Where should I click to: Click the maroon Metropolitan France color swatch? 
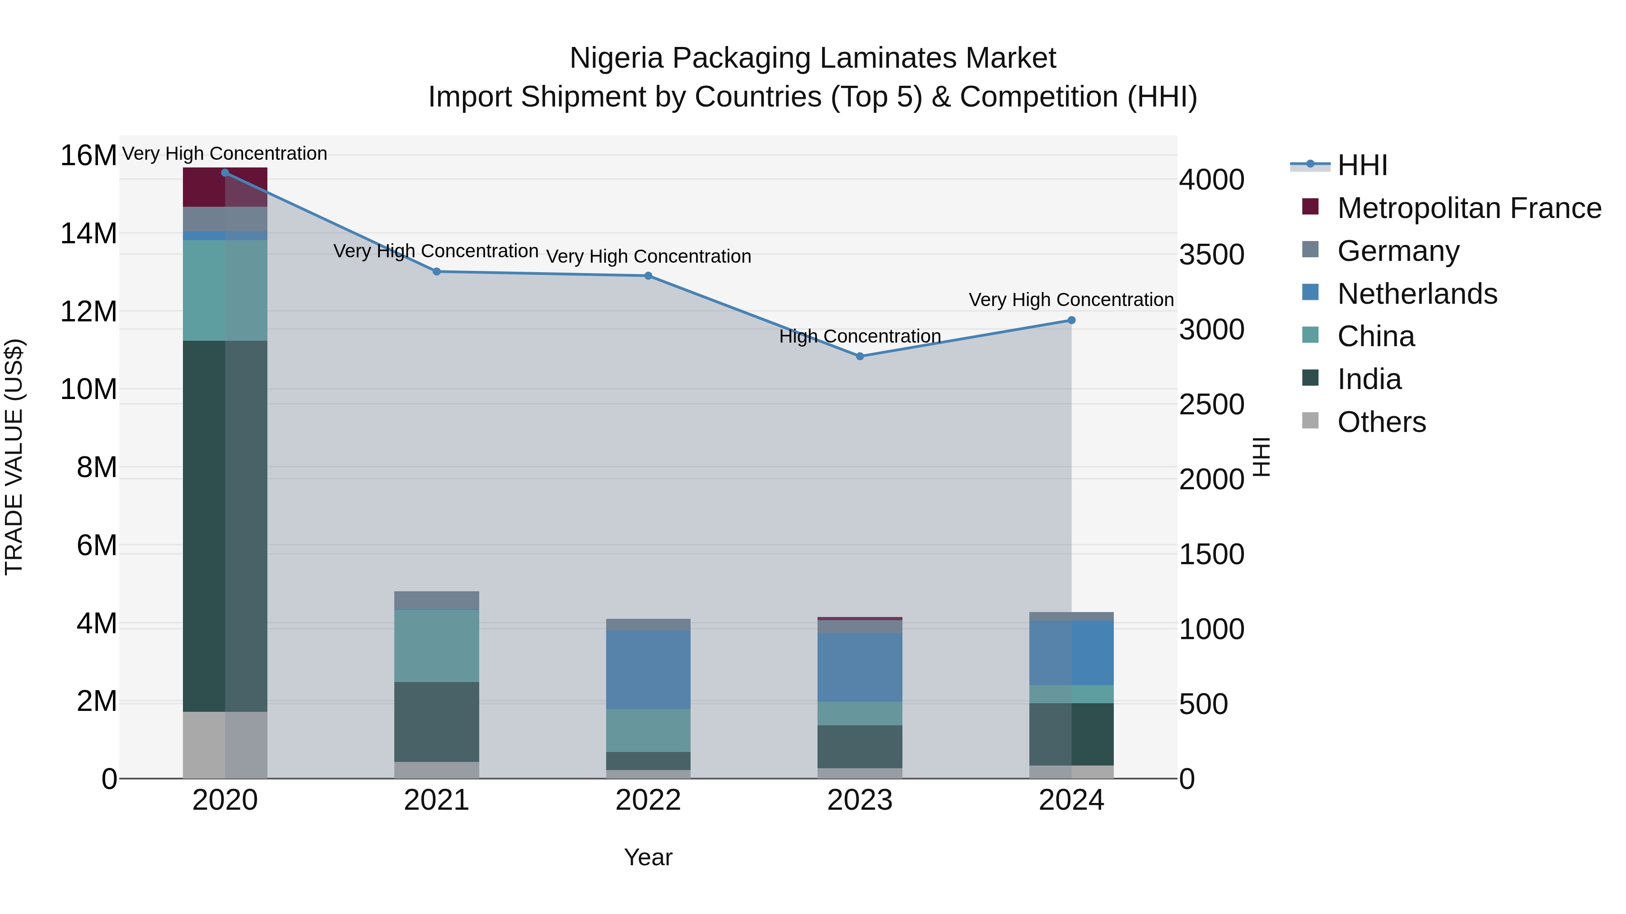coord(1310,206)
